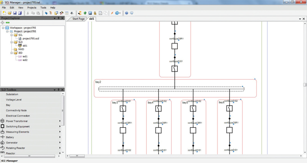Click the green plus icon in Project Explorer
This screenshot has height=163, width=307.
(3, 23)
